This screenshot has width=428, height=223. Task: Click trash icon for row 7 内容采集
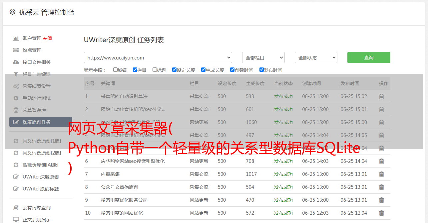[x=381, y=174]
